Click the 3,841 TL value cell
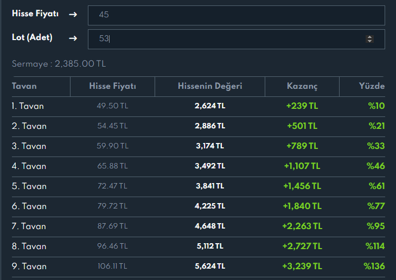 coord(210,186)
